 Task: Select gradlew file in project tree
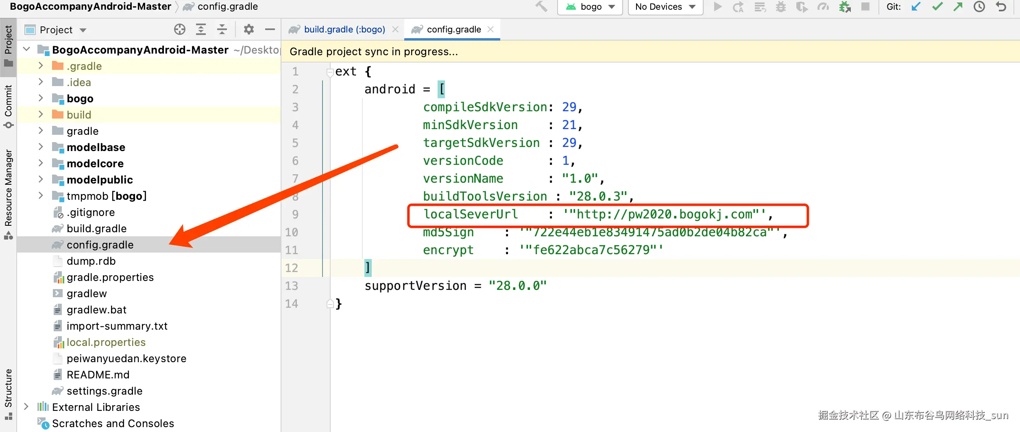click(148, 294)
